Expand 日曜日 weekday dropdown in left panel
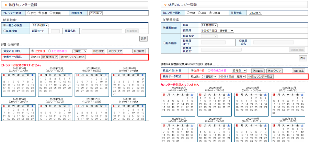 point(80,51)
